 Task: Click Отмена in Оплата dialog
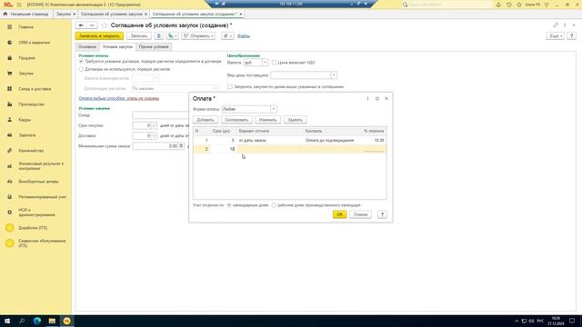360,214
